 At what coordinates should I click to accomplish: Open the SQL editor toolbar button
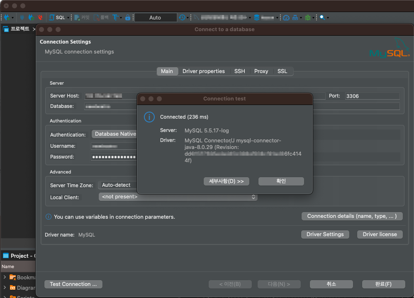[x=57, y=17]
